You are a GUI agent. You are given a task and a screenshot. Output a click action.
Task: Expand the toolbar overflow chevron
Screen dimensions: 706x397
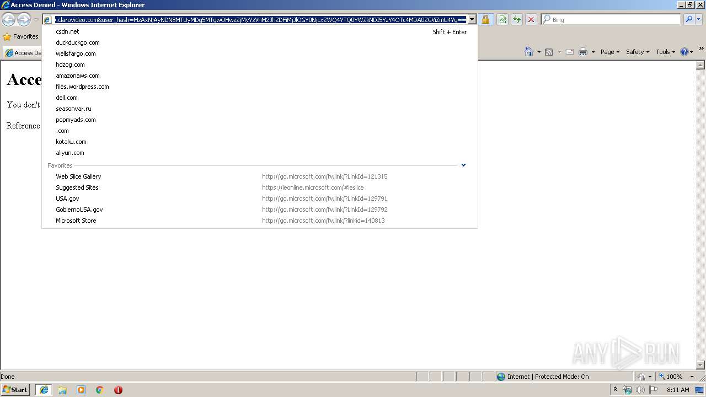click(701, 49)
